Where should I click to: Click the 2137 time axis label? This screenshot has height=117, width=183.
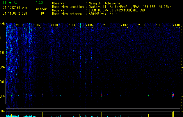pos(124,25)
